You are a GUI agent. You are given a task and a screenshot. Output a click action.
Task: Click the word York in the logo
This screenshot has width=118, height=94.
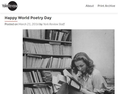tap(5, 6)
